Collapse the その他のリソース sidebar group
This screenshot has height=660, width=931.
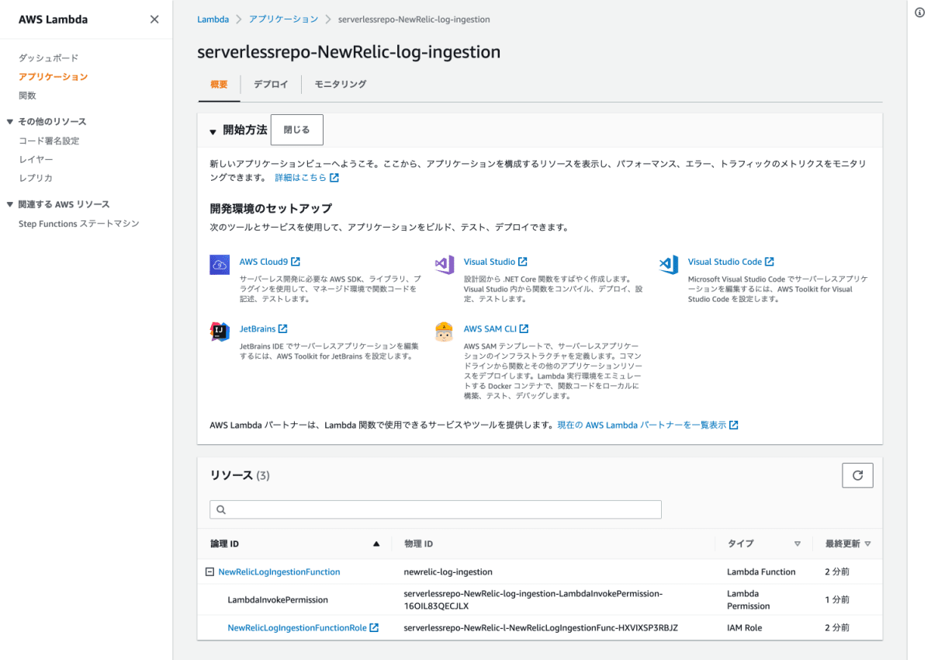pos(9,122)
